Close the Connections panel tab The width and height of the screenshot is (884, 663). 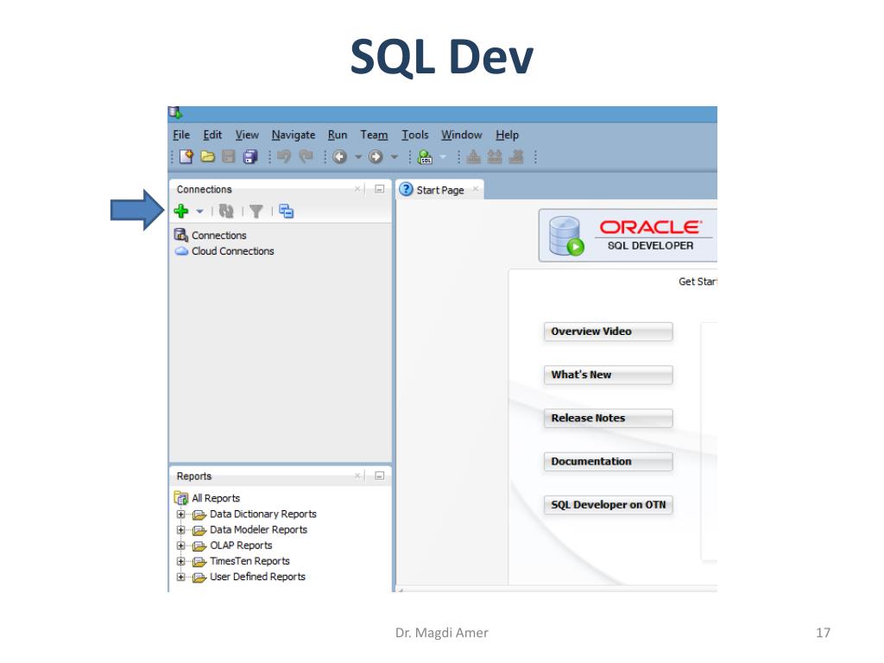coord(357,189)
